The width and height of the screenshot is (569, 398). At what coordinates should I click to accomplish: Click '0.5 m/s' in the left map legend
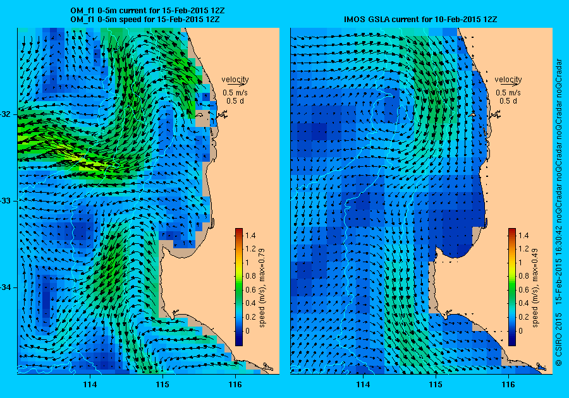pyautogui.click(x=235, y=93)
